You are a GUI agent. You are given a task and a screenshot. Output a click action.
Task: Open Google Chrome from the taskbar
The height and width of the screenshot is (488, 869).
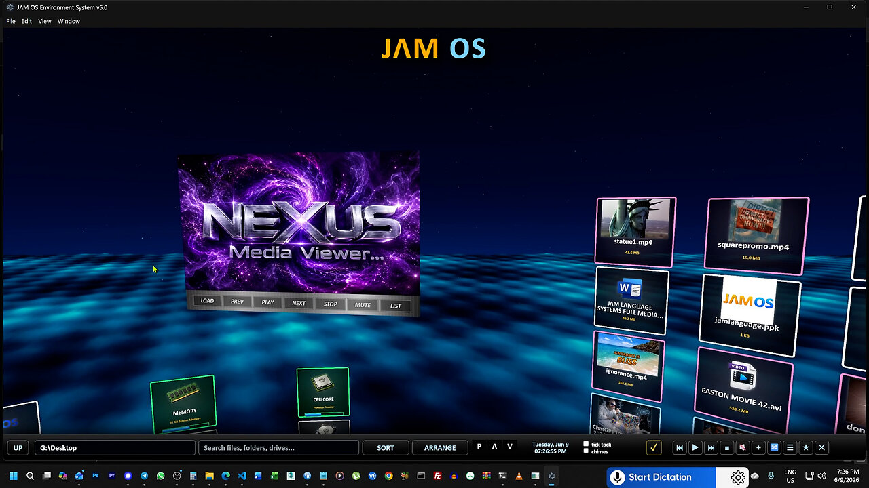point(388,476)
